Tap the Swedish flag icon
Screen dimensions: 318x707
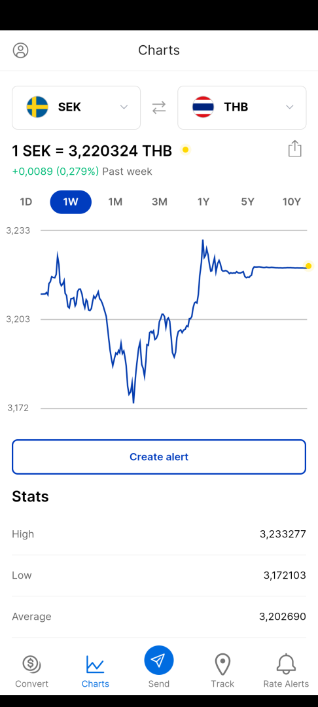coord(37,107)
